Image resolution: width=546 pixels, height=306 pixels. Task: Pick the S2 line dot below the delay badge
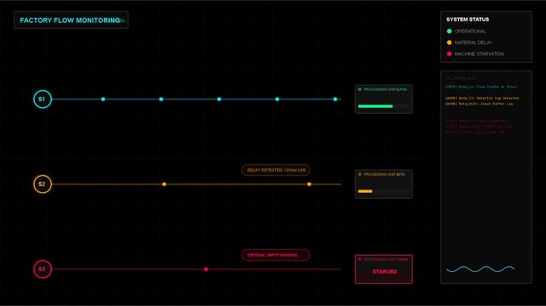click(x=309, y=184)
